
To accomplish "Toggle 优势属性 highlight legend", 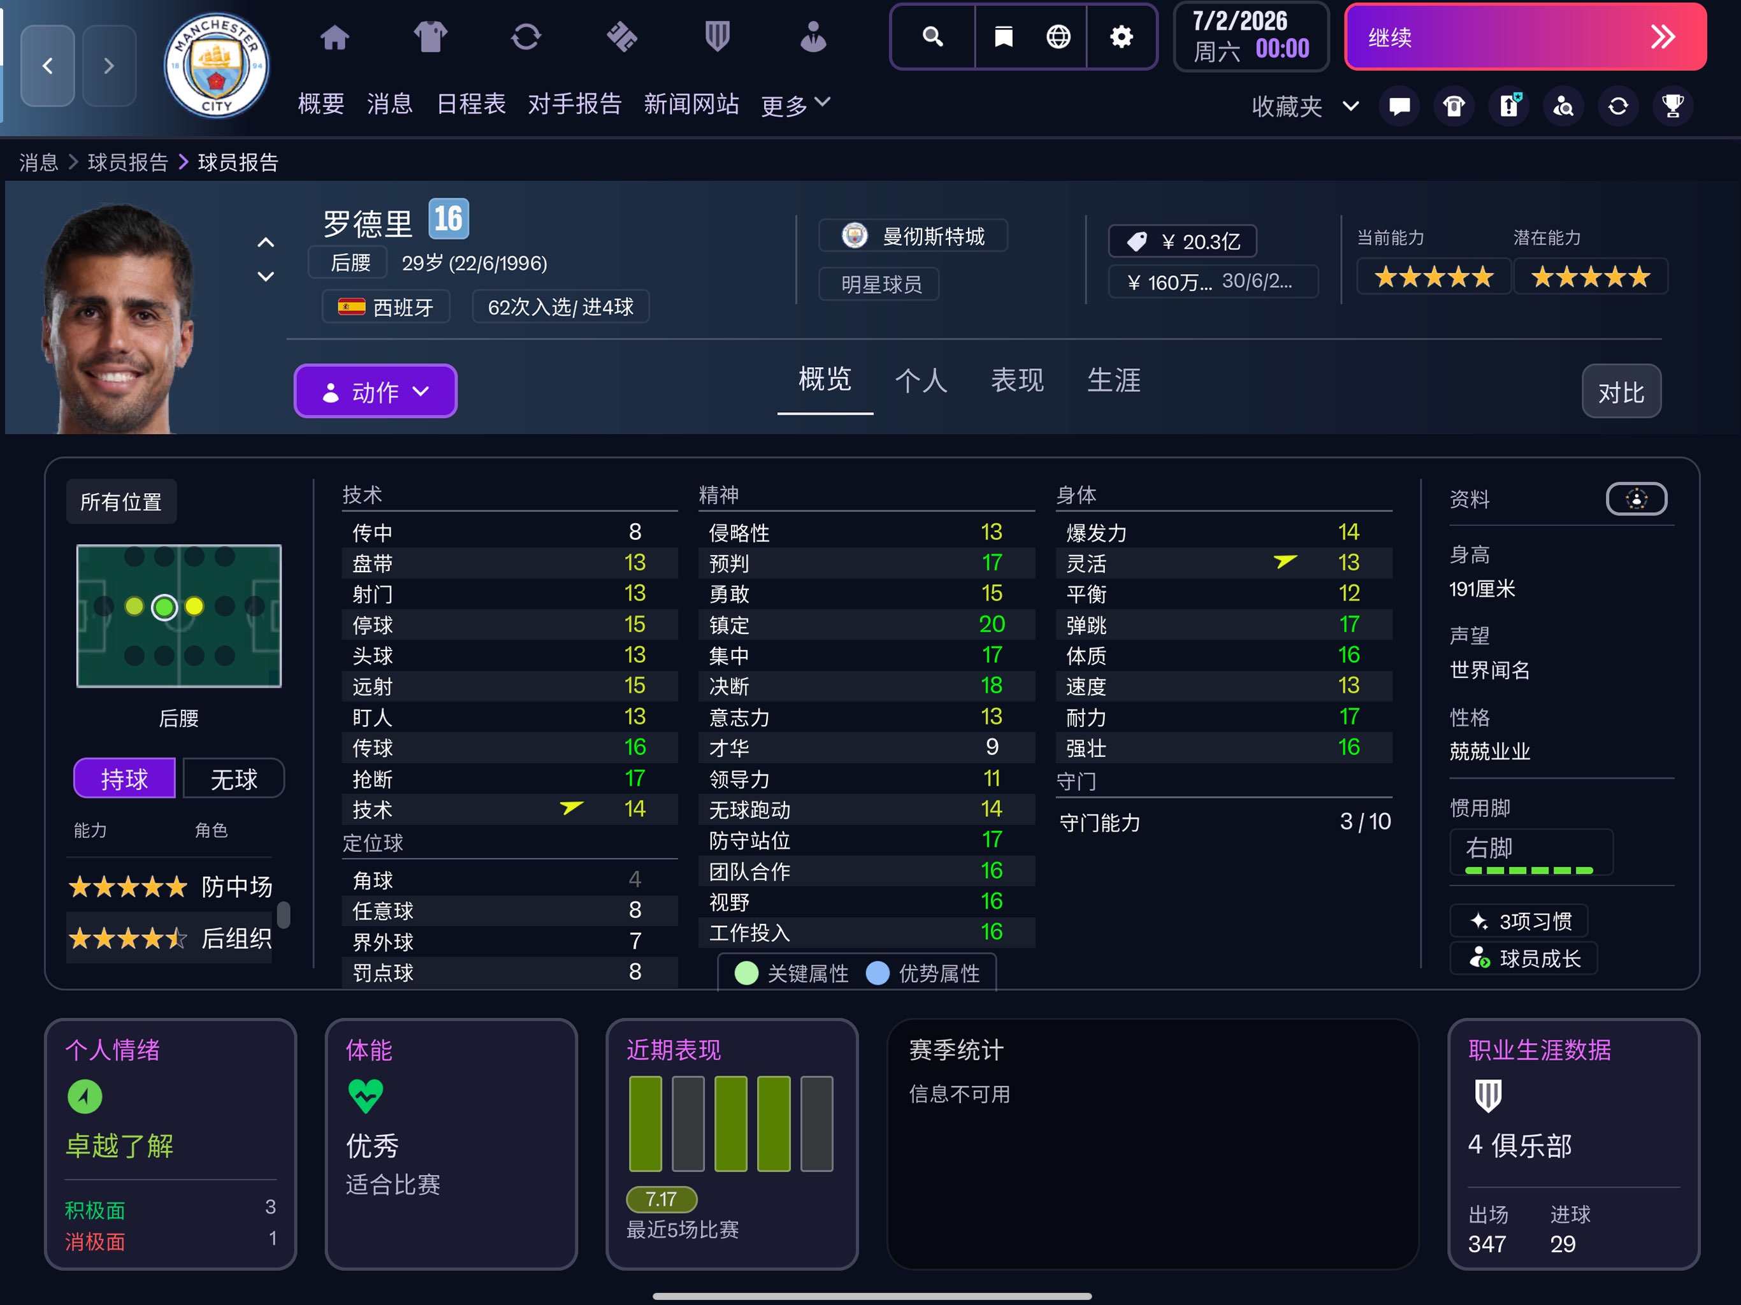I will click(x=923, y=974).
